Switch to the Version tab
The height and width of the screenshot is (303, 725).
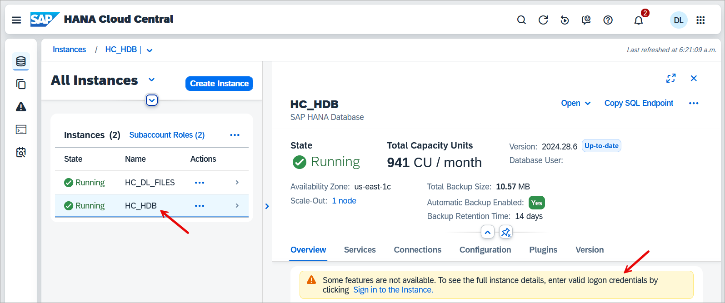[590, 250]
